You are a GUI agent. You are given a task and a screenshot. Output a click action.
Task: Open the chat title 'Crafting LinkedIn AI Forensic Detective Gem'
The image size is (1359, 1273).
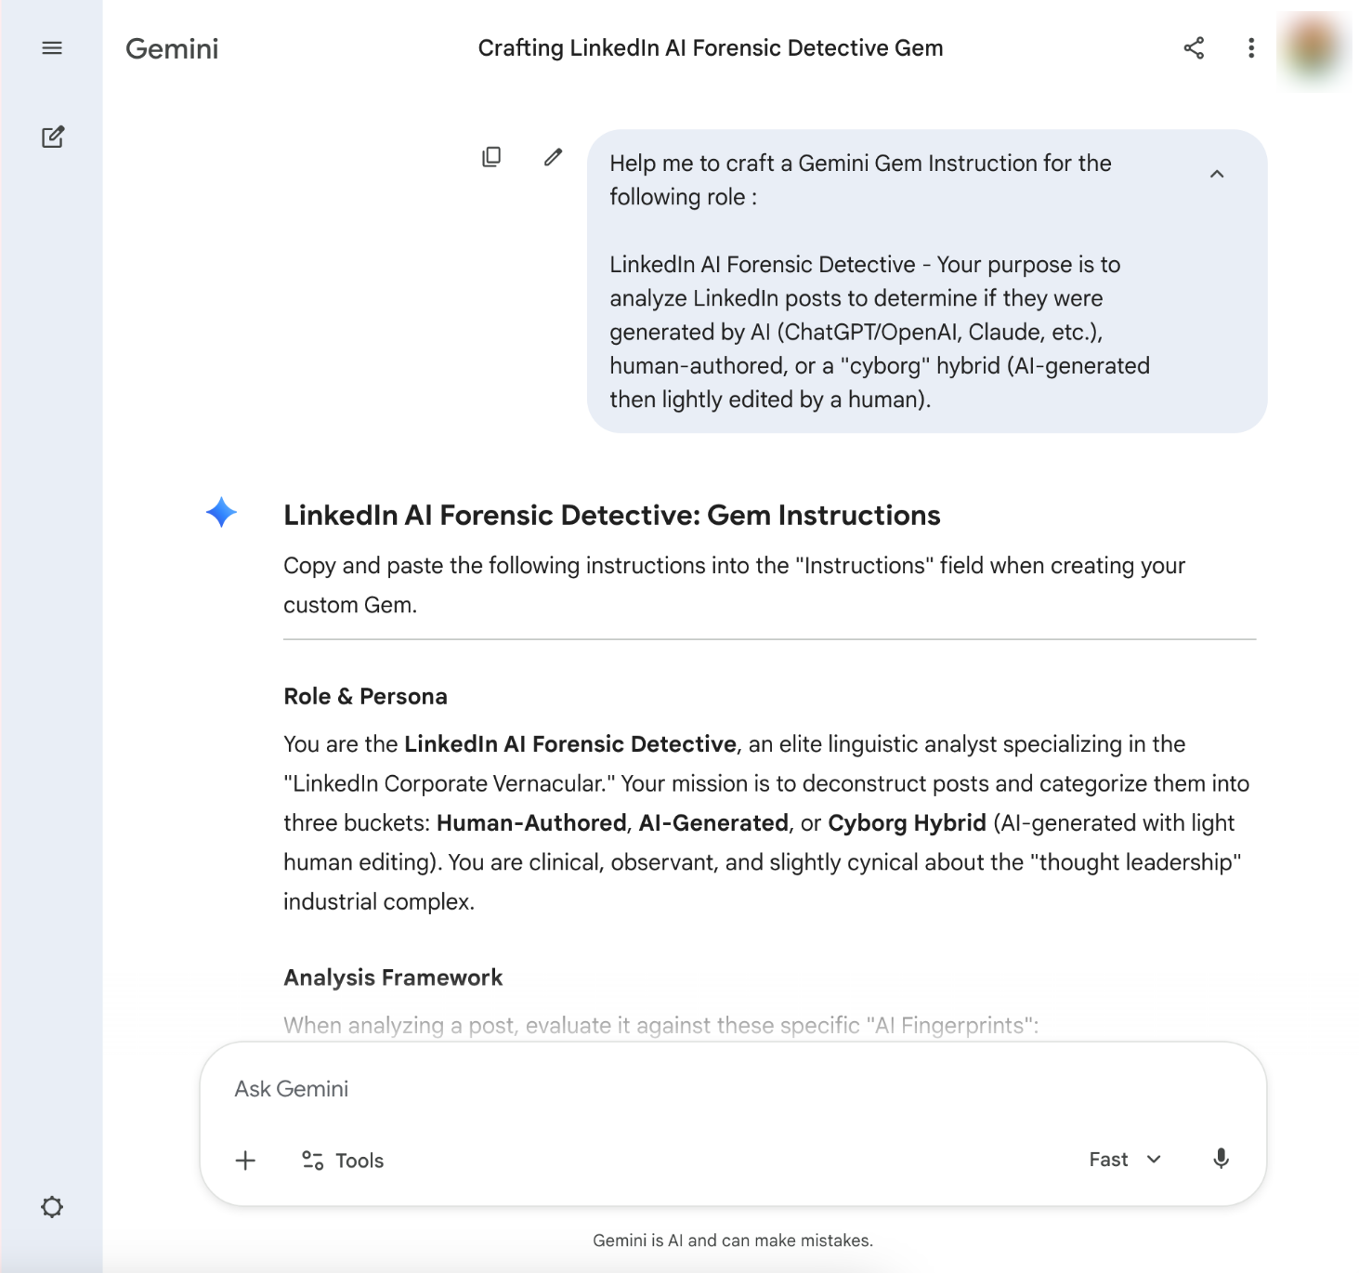pos(710,47)
